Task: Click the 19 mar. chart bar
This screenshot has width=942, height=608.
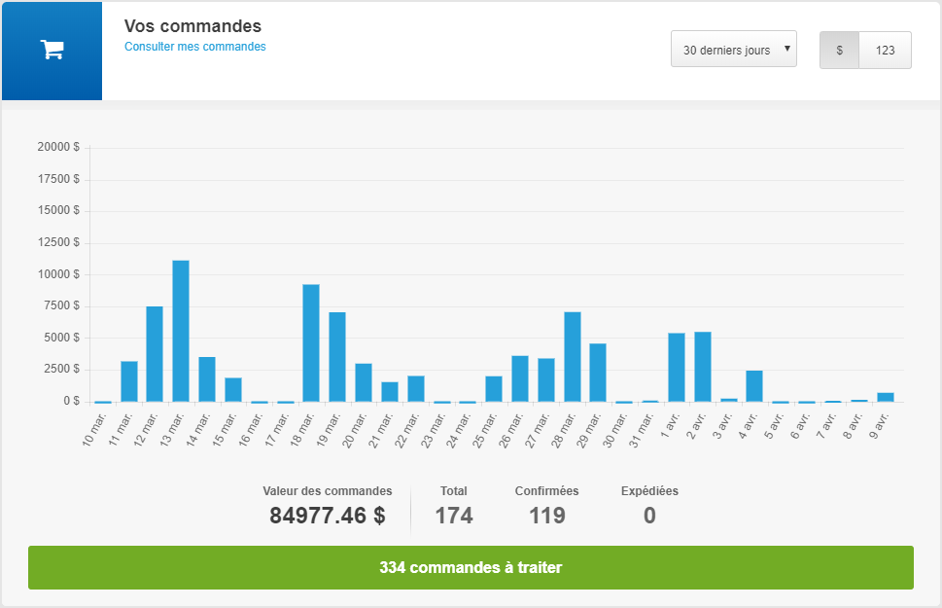Action: pyautogui.click(x=337, y=357)
